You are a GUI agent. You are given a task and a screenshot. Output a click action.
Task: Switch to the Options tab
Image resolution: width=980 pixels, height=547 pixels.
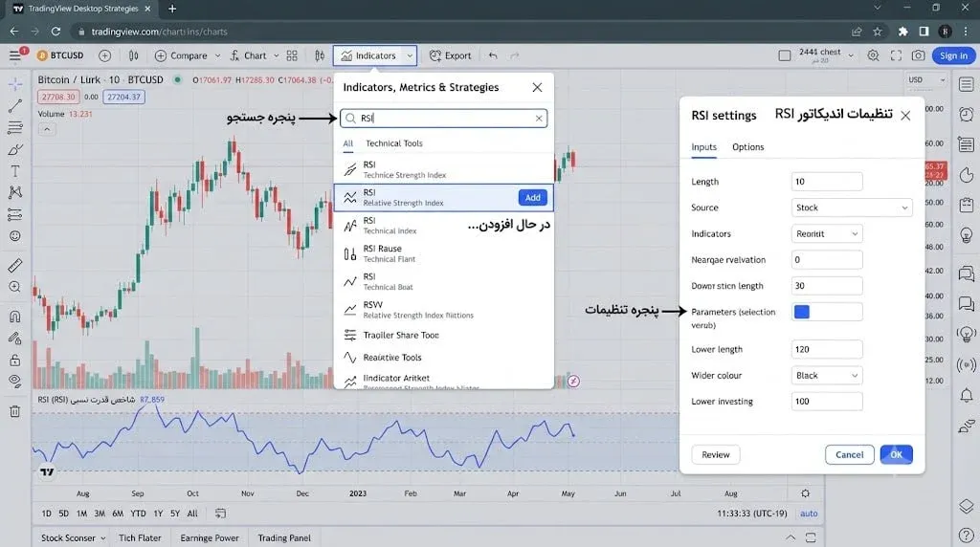747,146
